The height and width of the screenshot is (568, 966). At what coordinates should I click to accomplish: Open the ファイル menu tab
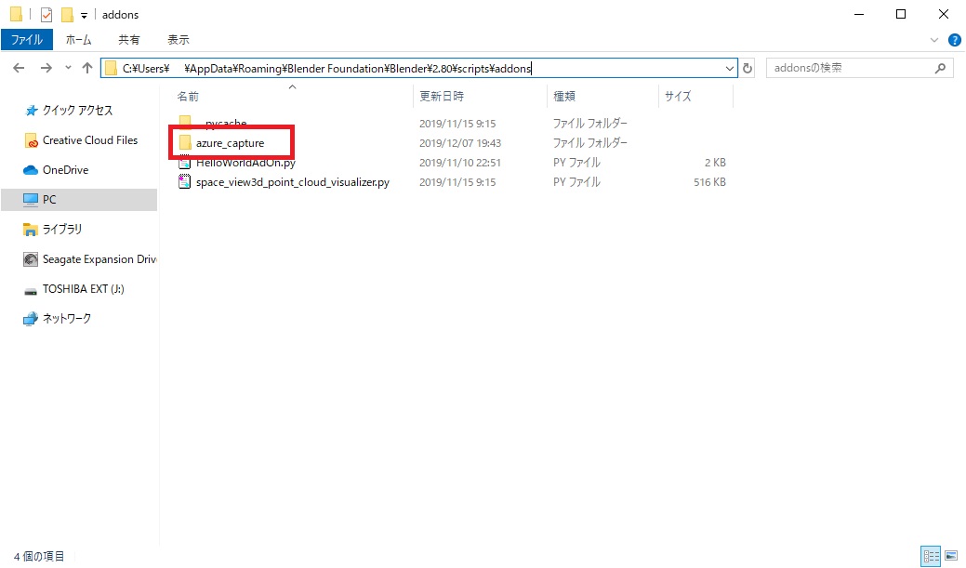tap(26, 39)
